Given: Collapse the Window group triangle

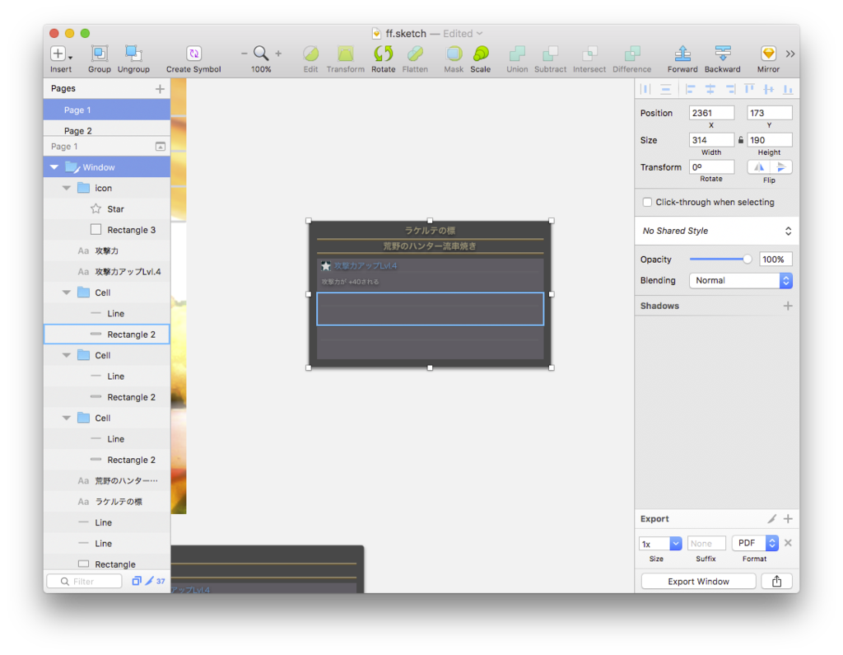Looking at the screenshot, I should (x=54, y=167).
